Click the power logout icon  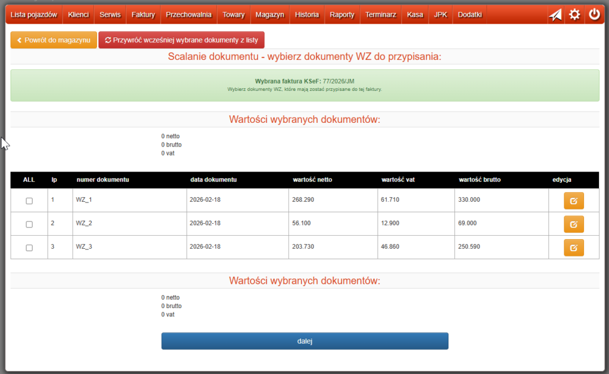pos(594,15)
